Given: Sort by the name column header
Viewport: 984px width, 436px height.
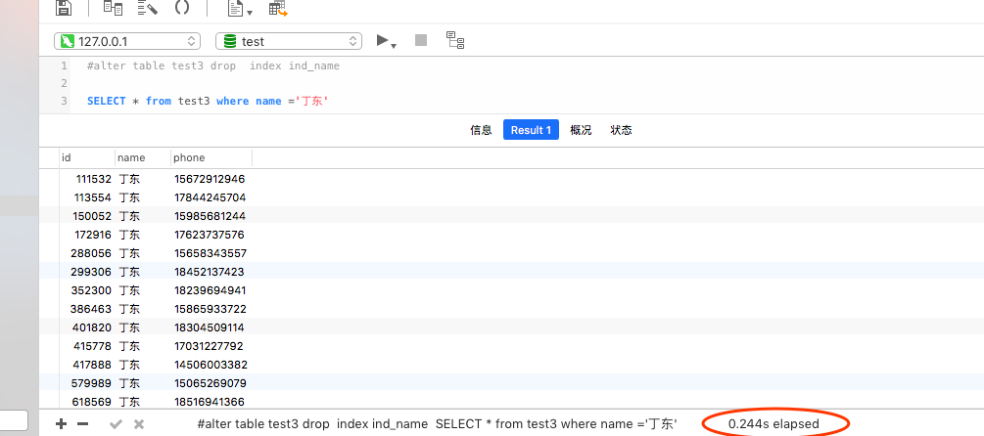Looking at the screenshot, I should (142, 157).
